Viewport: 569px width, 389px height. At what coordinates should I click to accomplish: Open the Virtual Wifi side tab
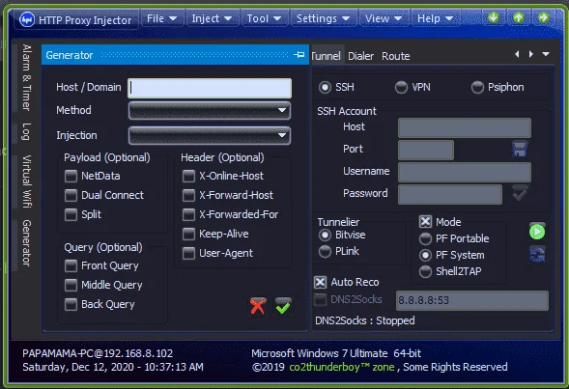pyautogui.click(x=26, y=181)
